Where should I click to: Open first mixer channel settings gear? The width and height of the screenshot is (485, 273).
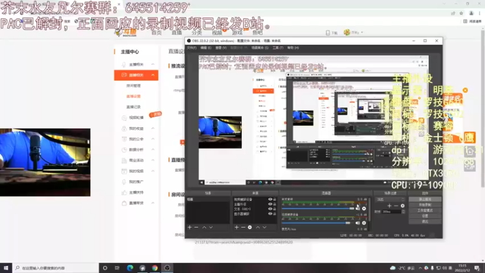[x=364, y=209]
